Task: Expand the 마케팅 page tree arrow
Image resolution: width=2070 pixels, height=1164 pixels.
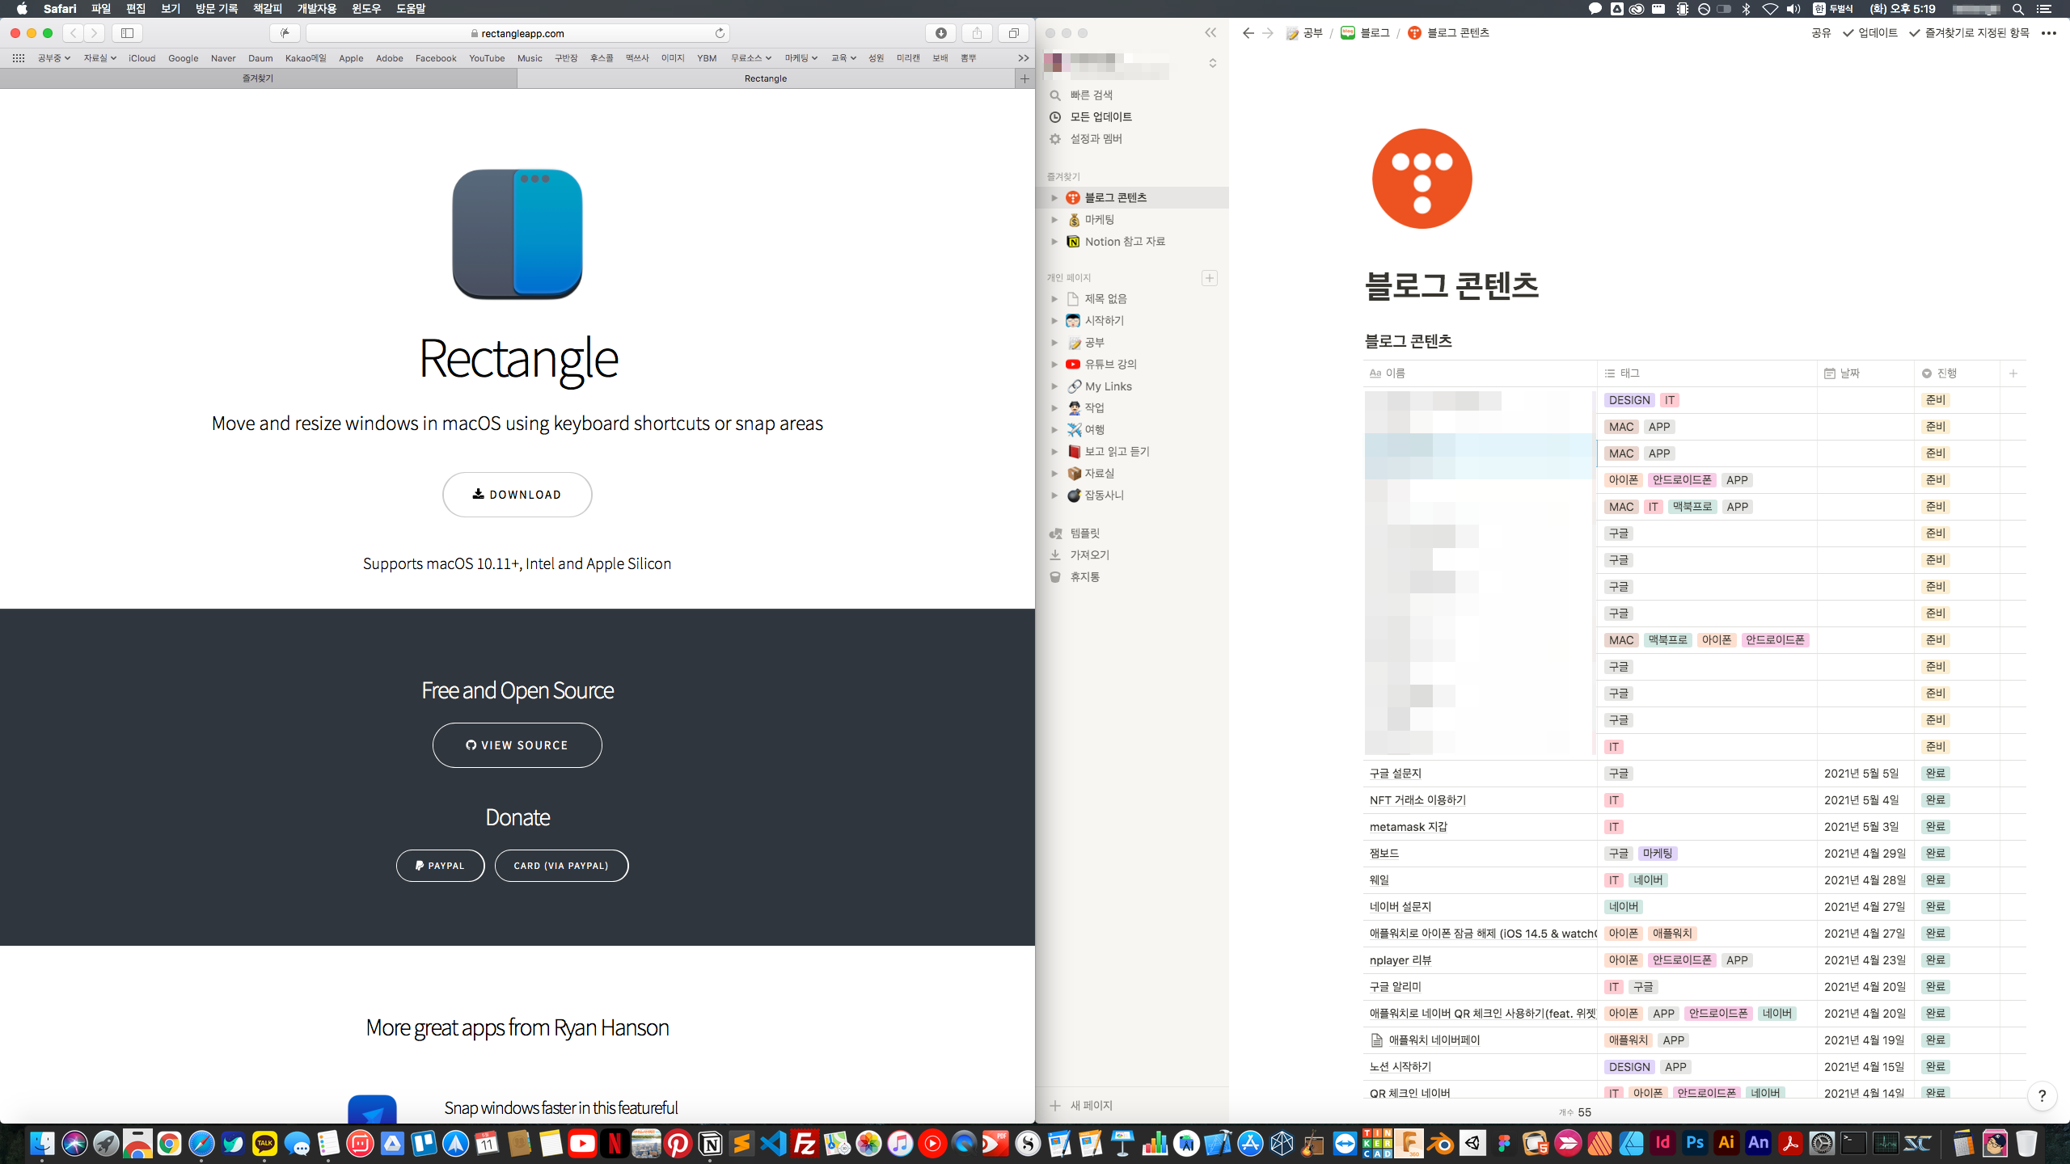Action: tap(1054, 220)
